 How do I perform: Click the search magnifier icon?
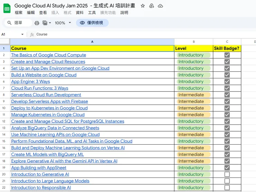[9, 23]
